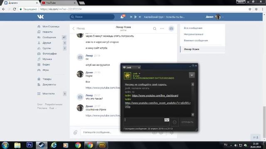This screenshot has height=149, width=266.
Task: Skip to previous track in VK header player
Action: point(131,17)
